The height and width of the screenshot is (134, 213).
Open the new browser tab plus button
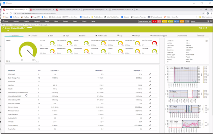point(137,9)
